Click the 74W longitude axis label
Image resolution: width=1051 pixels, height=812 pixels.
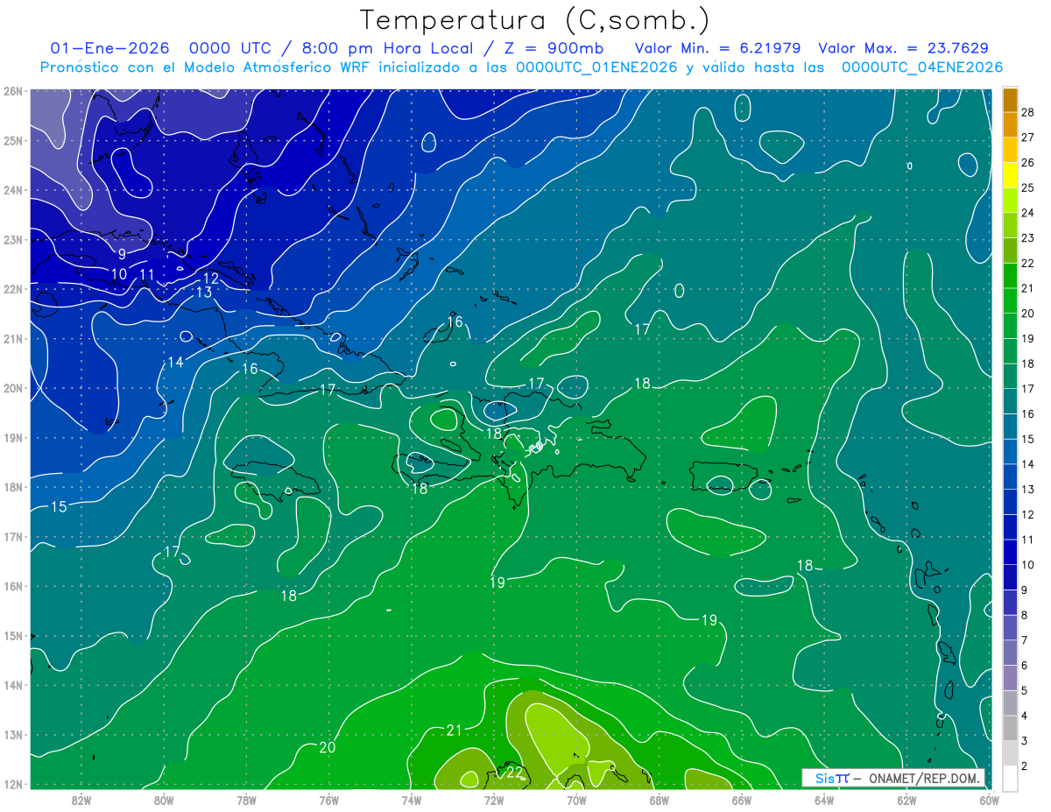tap(411, 799)
